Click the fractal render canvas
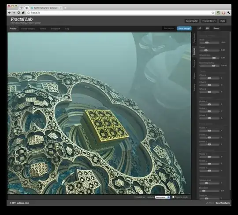The image size is (238, 215). click(x=99, y=113)
